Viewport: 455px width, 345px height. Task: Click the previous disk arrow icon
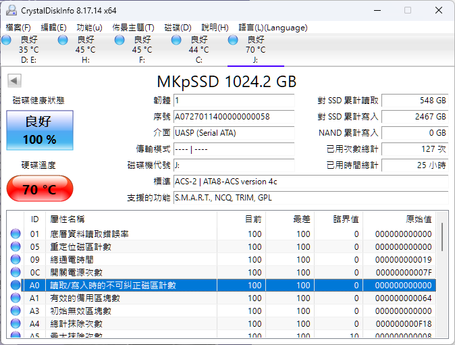point(14,81)
